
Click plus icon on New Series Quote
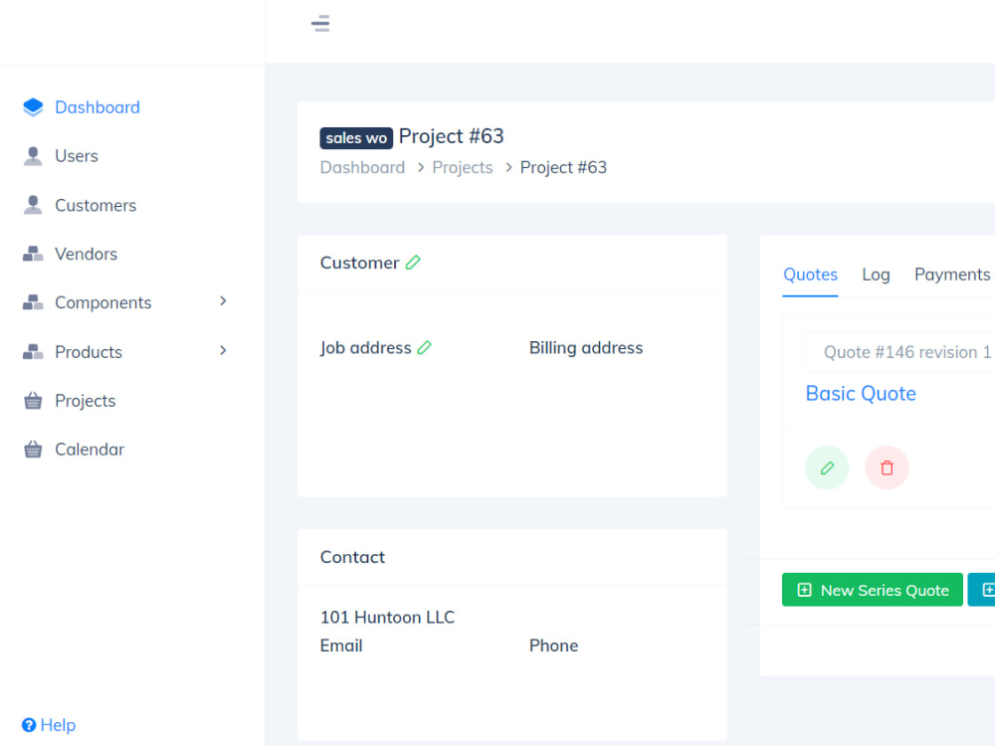click(x=805, y=590)
